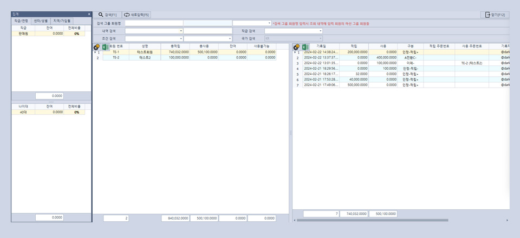Click the 검색[F1] search button
Screen dimensions: 520x238
coord(107,15)
